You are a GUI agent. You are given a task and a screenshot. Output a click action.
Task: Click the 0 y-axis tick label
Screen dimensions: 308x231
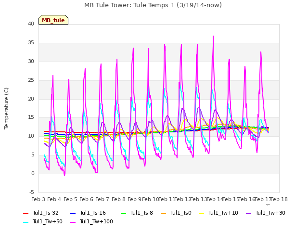[33, 173]
